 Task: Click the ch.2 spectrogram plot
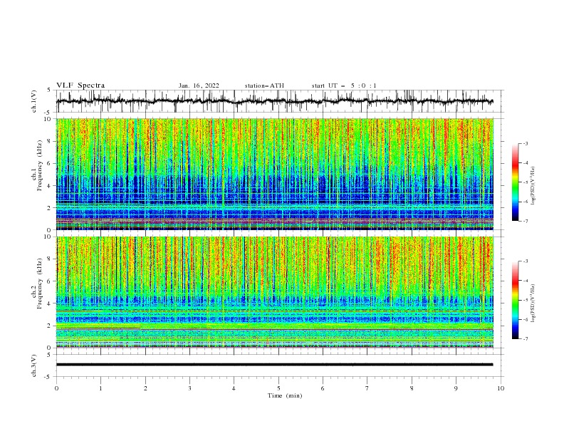click(275, 292)
